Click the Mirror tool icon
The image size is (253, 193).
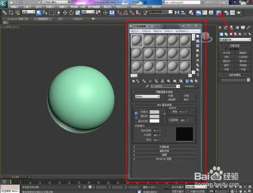[x=177, y=13]
